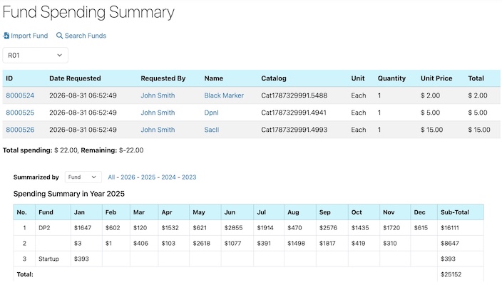The image size is (502, 285).
Task: Click row 2 May value $2618
Action: click(201, 244)
